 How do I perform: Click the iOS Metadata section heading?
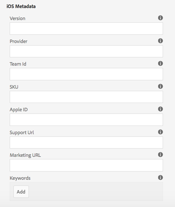[21, 6]
